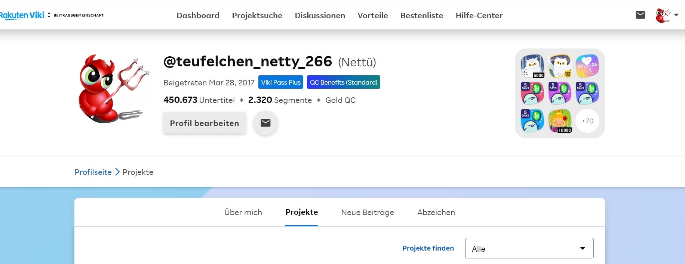Expand the user account menu arrow
This screenshot has height=264, width=685.
(676, 15)
